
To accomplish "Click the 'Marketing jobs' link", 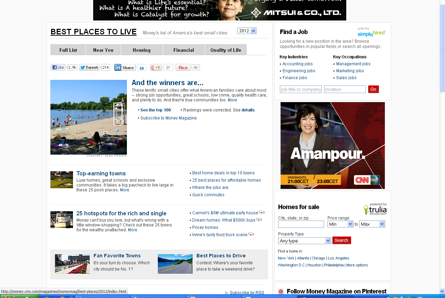I will point(350,71).
